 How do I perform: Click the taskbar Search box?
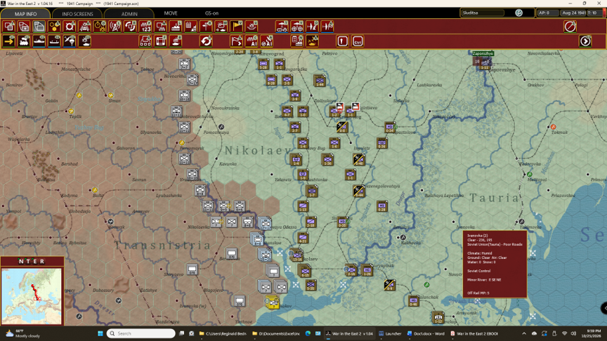pyautogui.click(x=141, y=333)
